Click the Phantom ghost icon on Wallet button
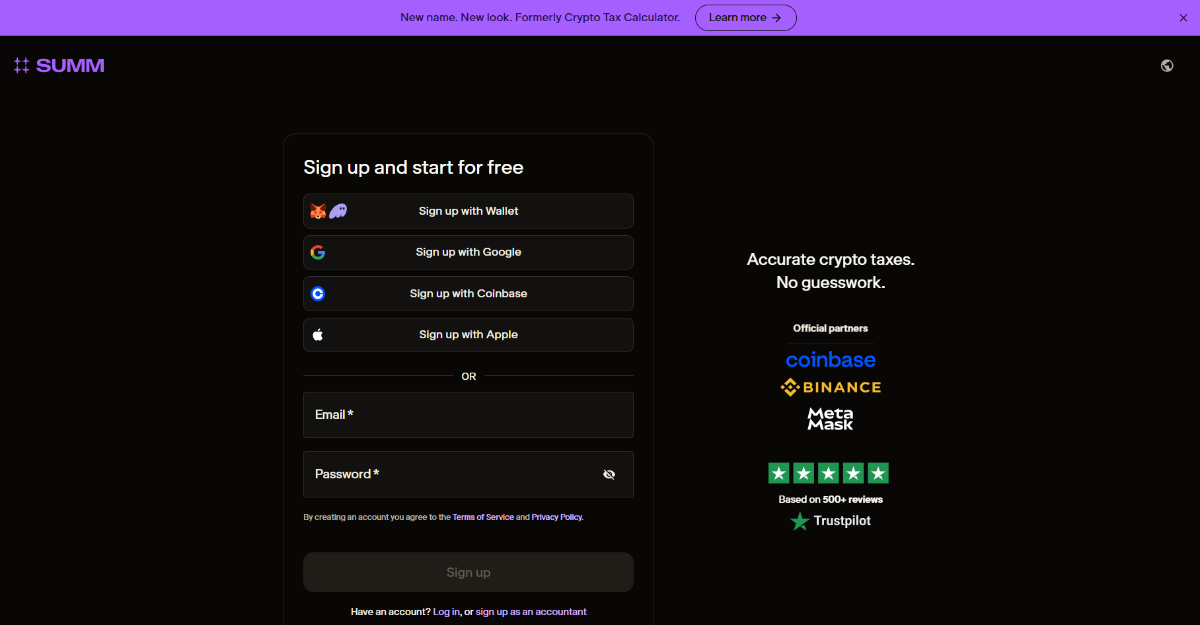1200x625 pixels. [x=338, y=211]
